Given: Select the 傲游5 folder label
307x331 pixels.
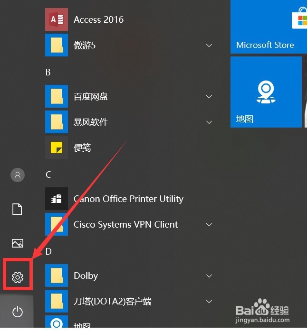Looking at the screenshot, I should point(85,45).
